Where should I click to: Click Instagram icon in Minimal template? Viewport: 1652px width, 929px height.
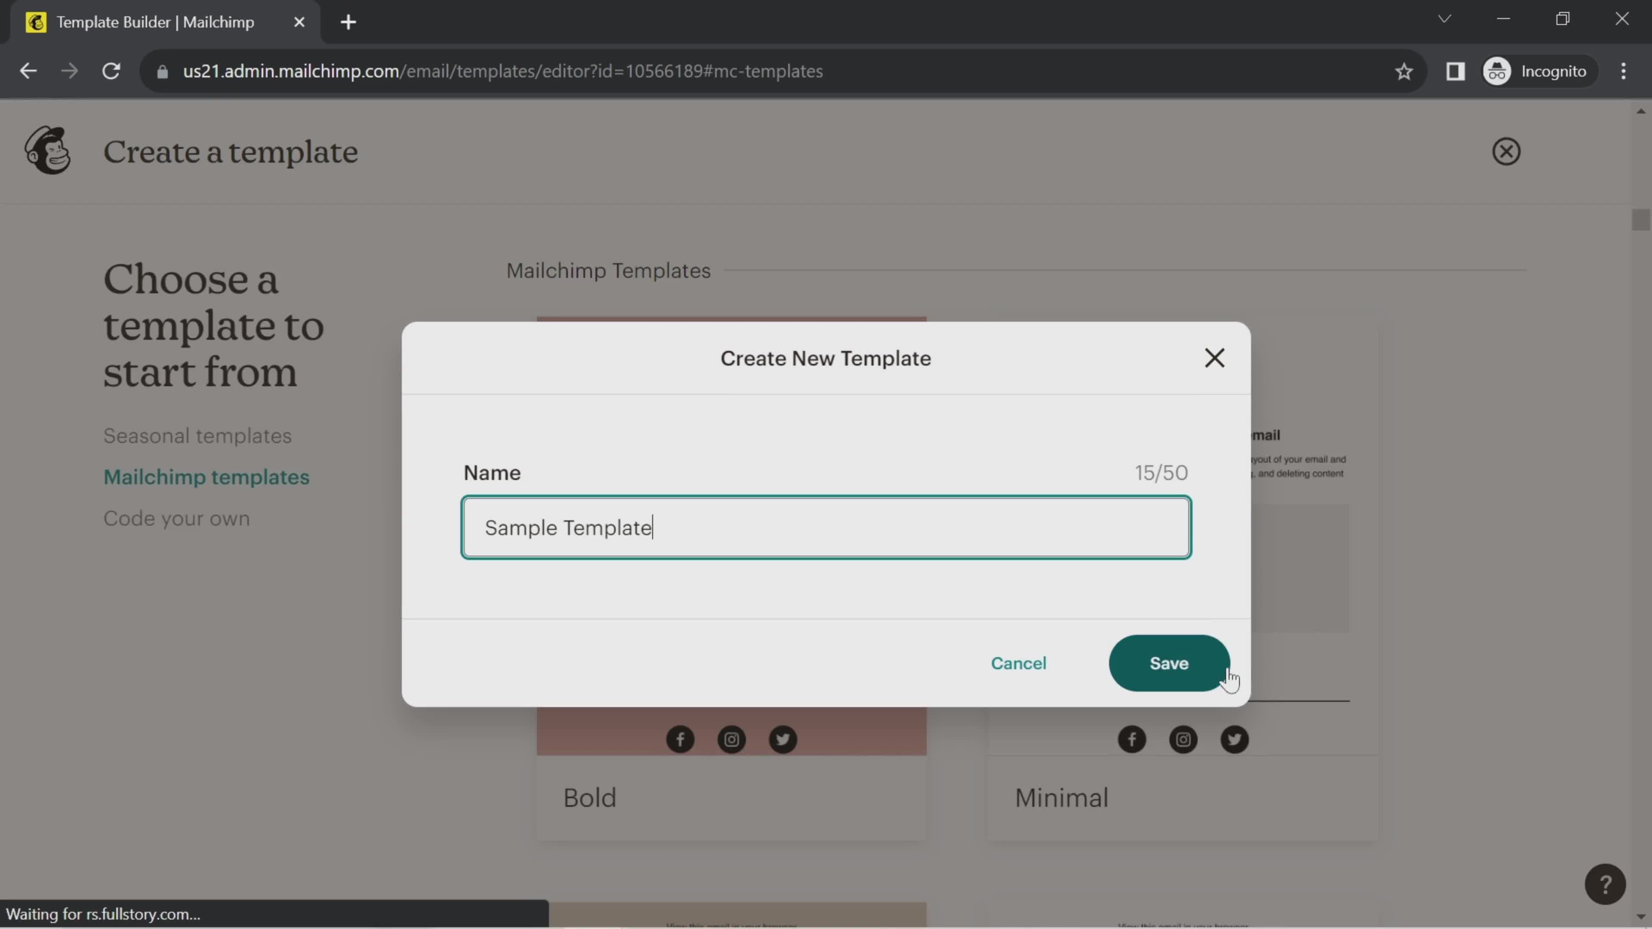(x=1183, y=739)
